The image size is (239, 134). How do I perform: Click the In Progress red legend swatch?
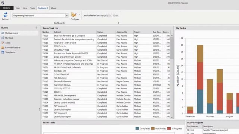(x=169, y=128)
